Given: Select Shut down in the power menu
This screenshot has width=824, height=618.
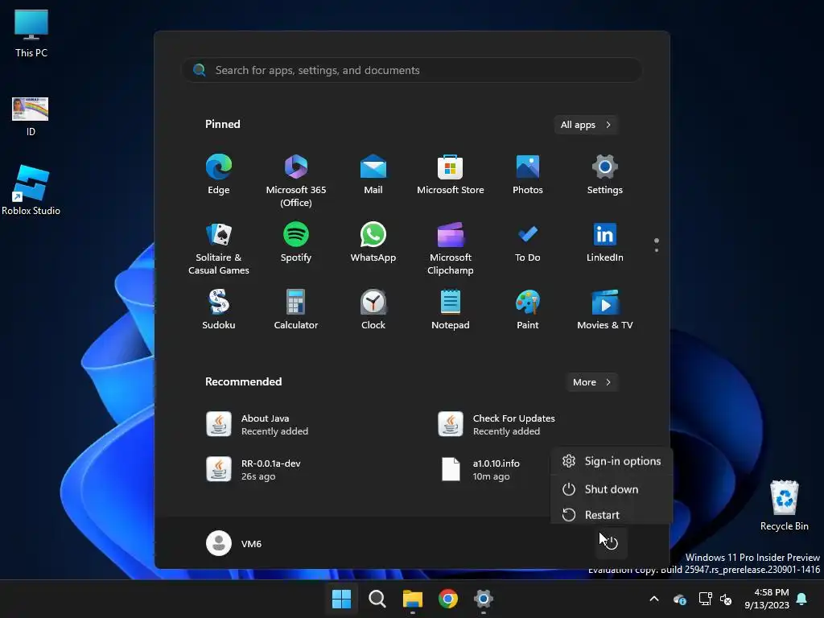Looking at the screenshot, I should [612, 489].
